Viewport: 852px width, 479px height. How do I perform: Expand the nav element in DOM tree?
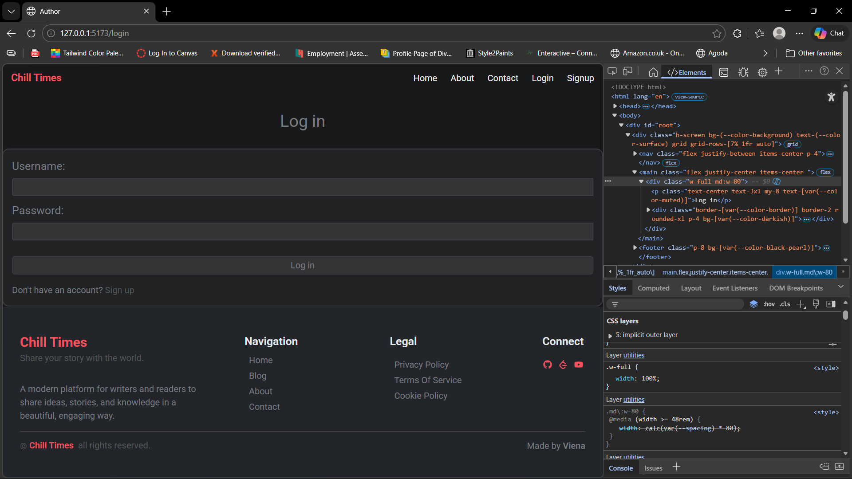tap(635, 153)
